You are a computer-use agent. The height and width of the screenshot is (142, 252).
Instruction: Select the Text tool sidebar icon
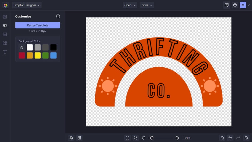(5, 52)
